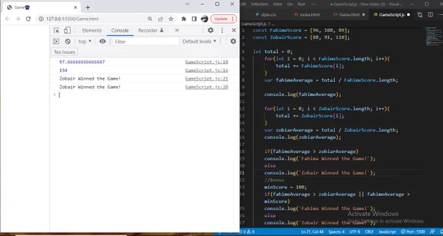This screenshot has width=443, height=236.
Task: Split the VS Code editor right
Action: coord(430,15)
